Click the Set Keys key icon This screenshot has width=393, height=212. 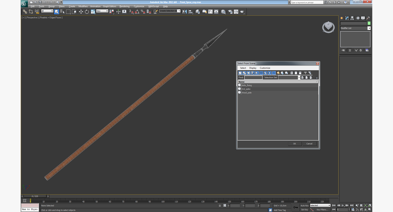pyautogui.click(x=296, y=207)
